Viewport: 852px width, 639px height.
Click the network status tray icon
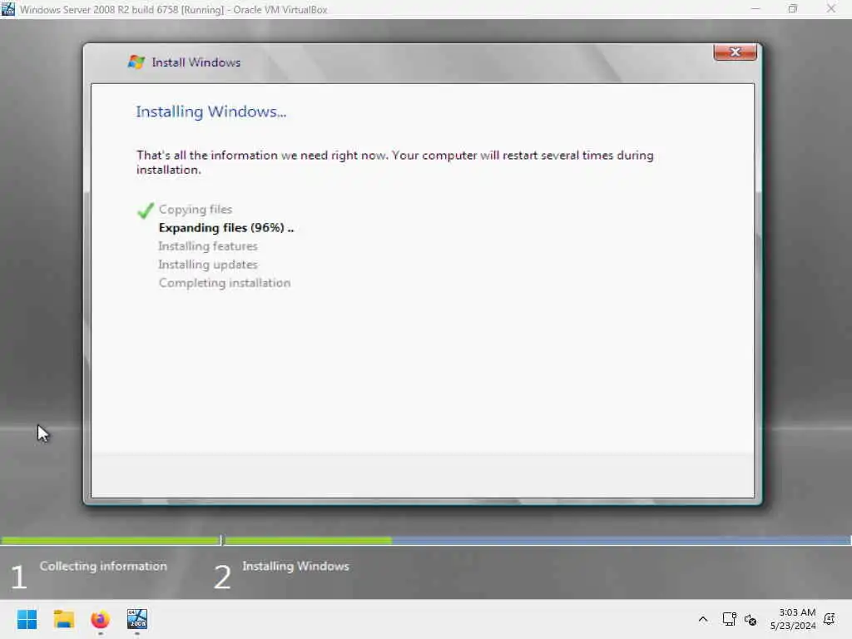[x=729, y=619]
